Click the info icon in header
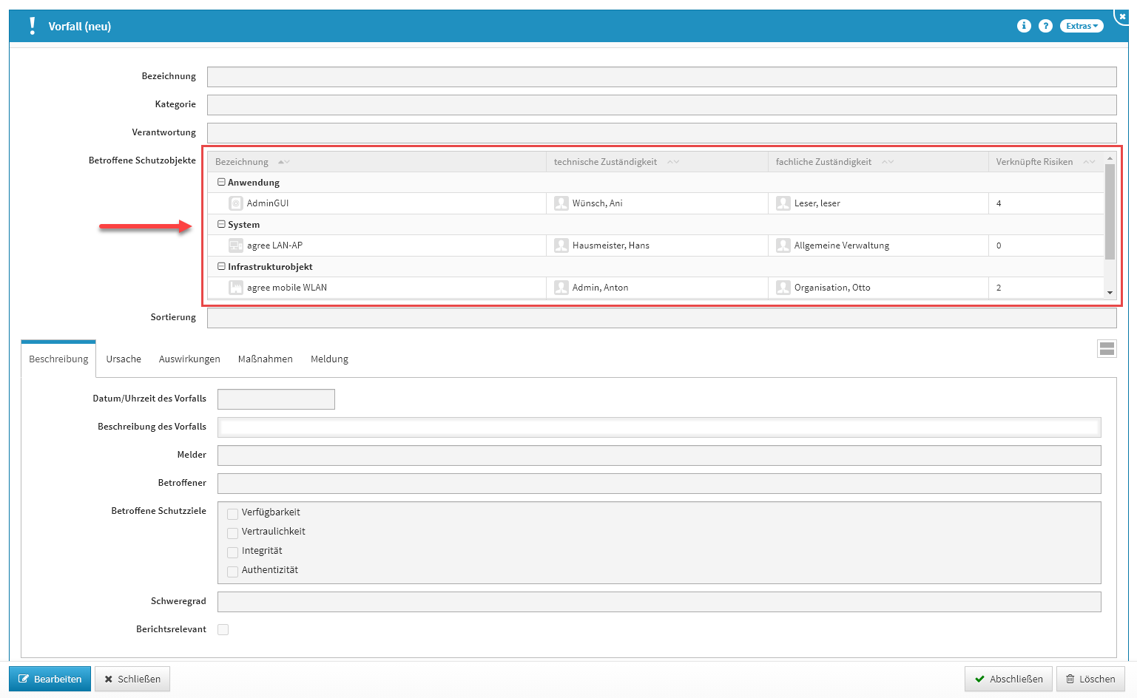 coord(1024,26)
